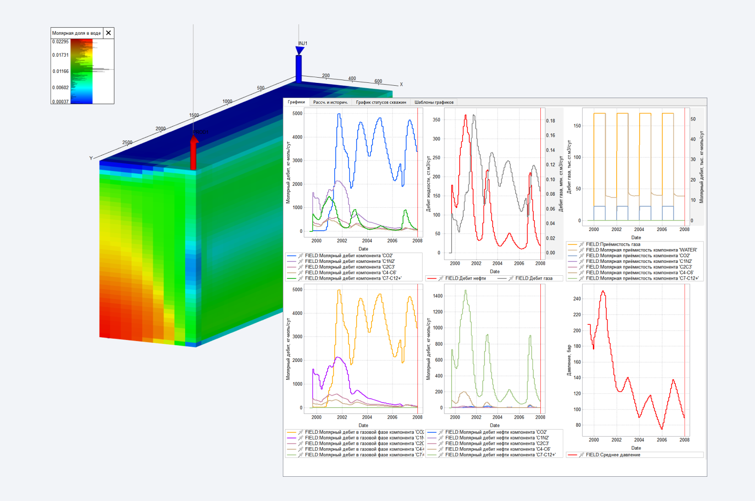Select legend text 'FIELD:Дебит нефти'
The image size is (755, 501).
click(x=465, y=279)
